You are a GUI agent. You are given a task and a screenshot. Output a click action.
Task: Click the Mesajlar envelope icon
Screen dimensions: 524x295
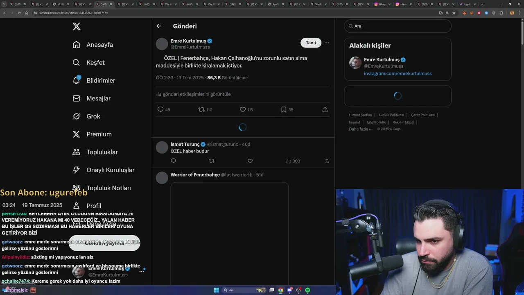[x=76, y=98]
